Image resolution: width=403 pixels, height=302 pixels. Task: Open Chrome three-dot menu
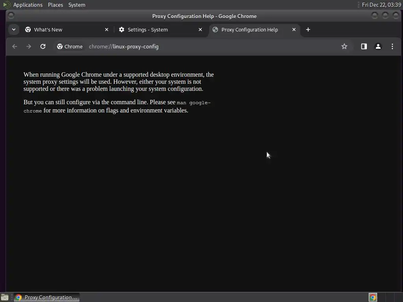coord(392,46)
